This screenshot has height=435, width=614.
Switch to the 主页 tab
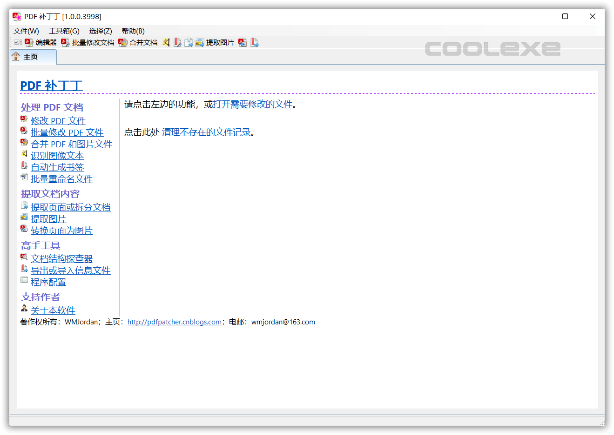tap(33, 56)
